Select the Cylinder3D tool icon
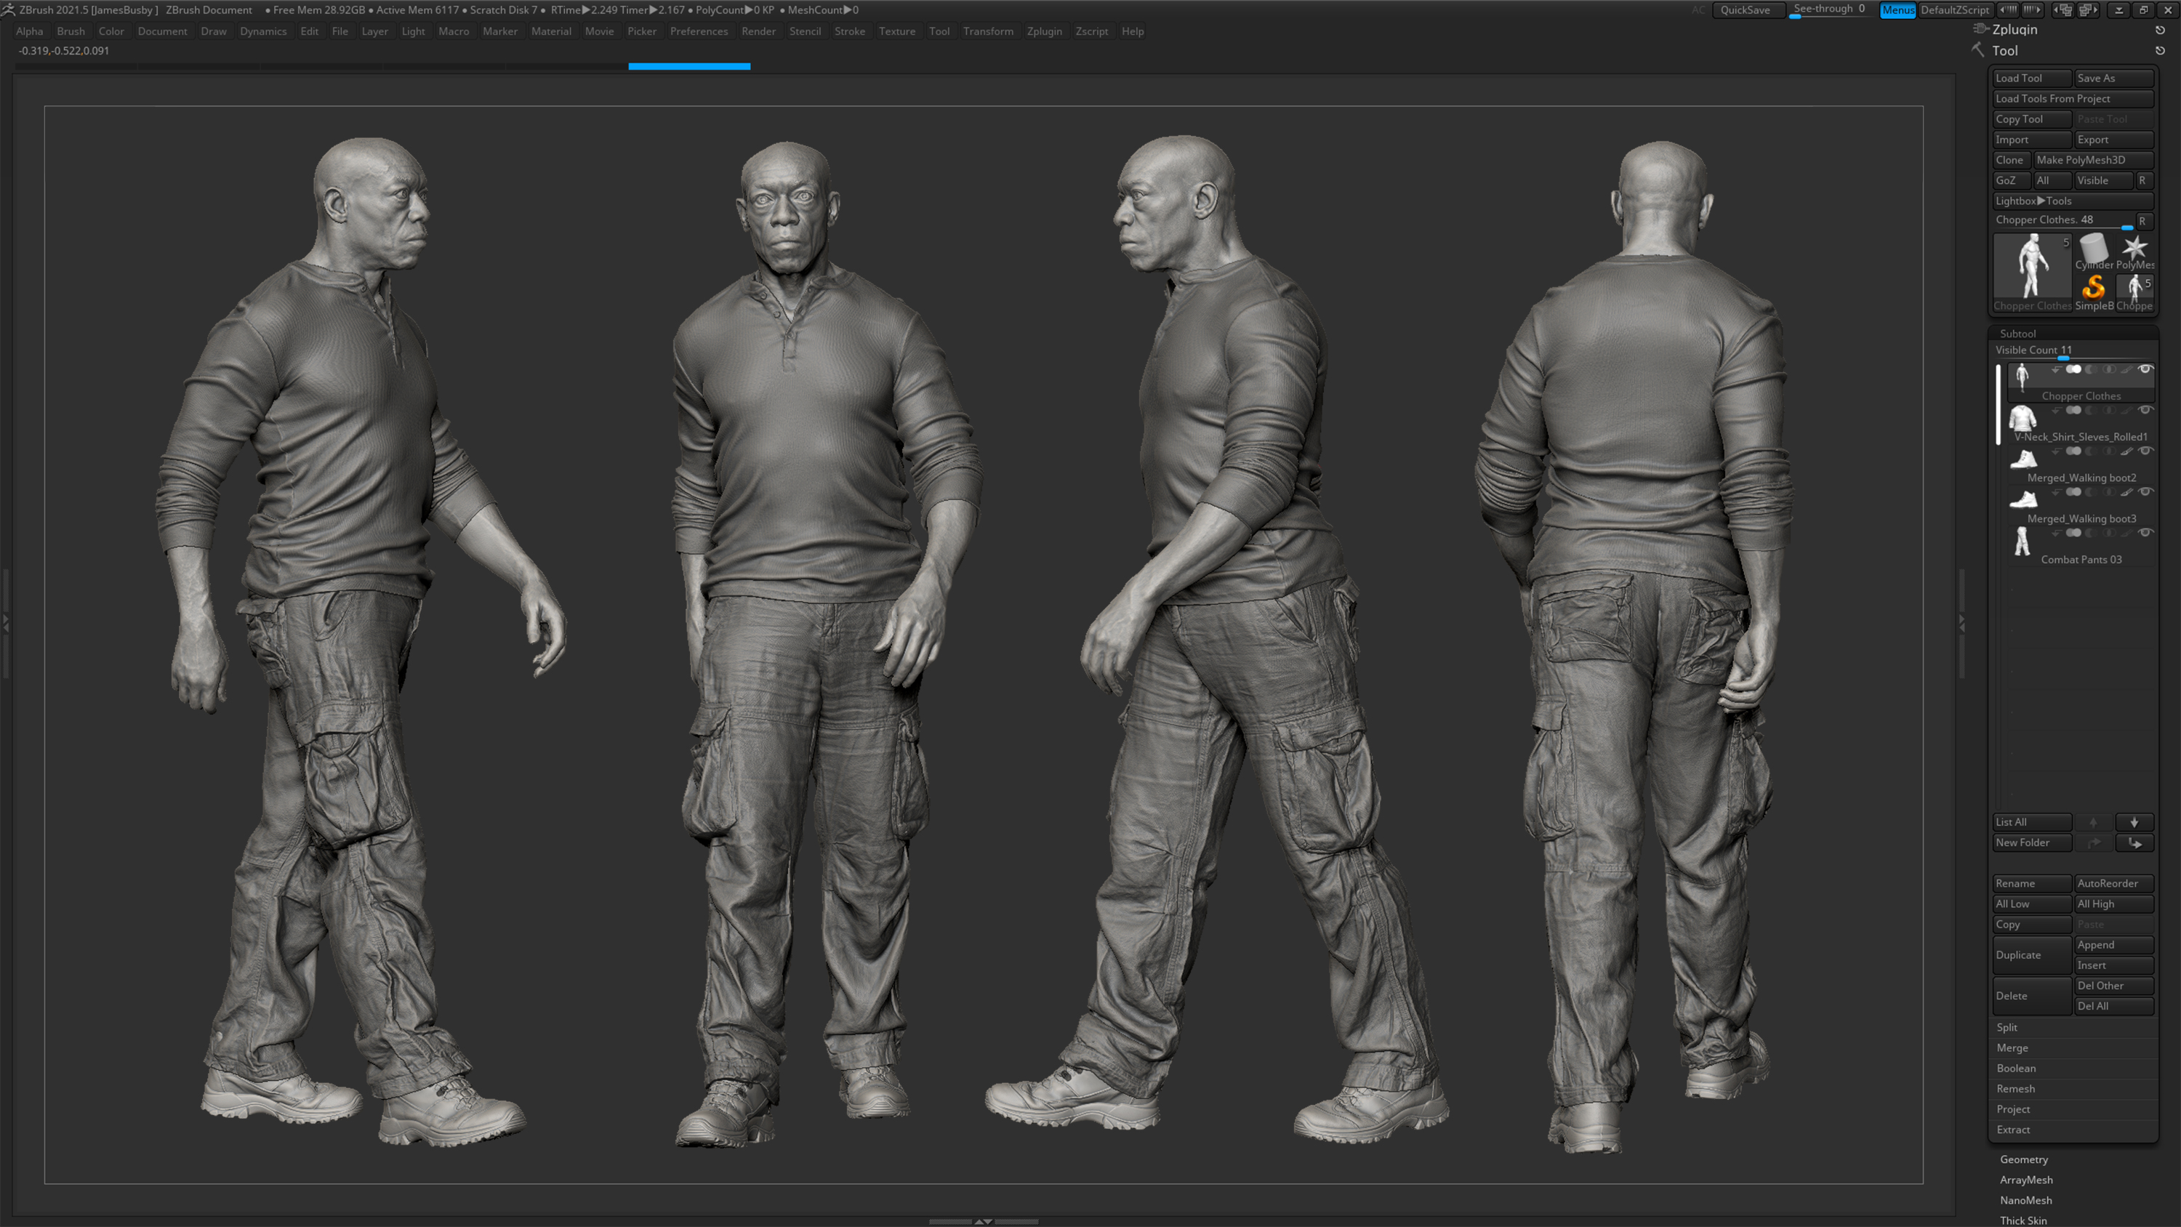Screen dimensions: 2181x1227 pyautogui.click(x=2094, y=249)
